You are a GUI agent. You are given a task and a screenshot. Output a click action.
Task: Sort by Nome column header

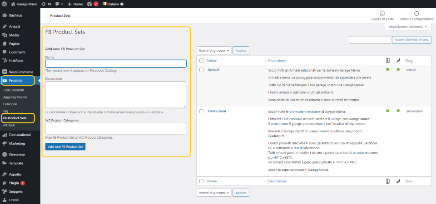[x=212, y=60]
